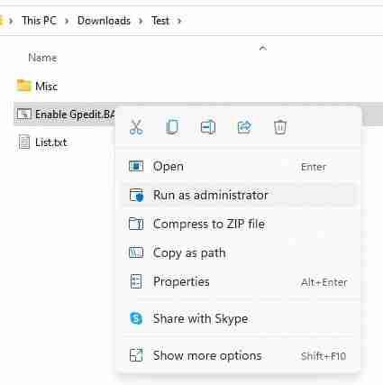The height and width of the screenshot is (385, 383).
Task: Expand the chevron after Downloads breadcrumb
Action: (141, 21)
